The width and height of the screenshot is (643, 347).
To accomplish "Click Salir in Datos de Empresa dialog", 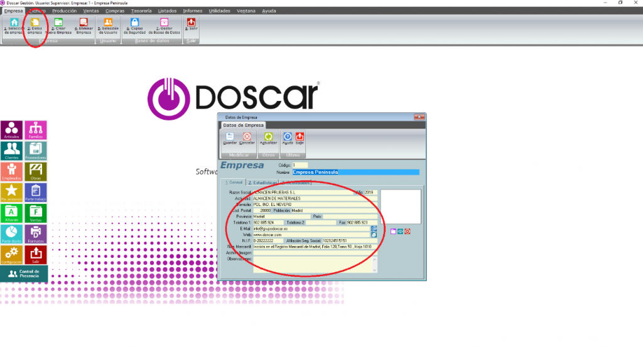I will [x=300, y=139].
